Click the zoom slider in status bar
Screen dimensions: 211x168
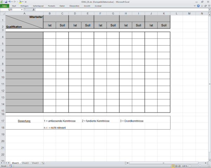point(199,166)
